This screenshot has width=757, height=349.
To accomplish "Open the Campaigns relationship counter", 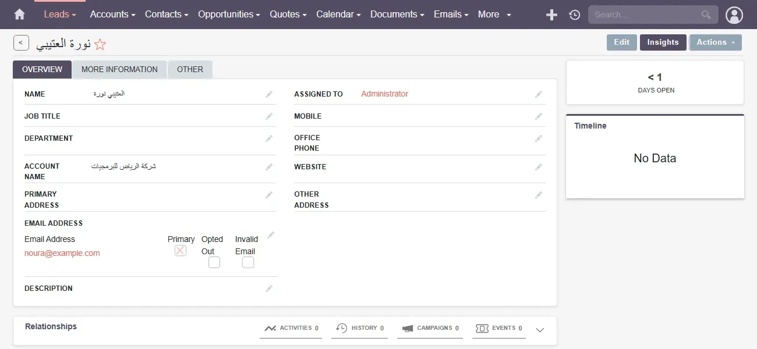I will pyautogui.click(x=430, y=328).
